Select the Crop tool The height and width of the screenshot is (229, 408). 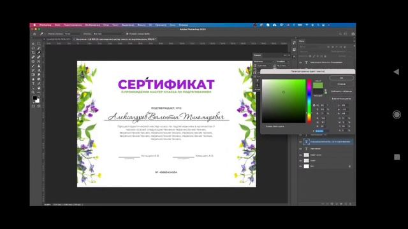tap(33, 52)
